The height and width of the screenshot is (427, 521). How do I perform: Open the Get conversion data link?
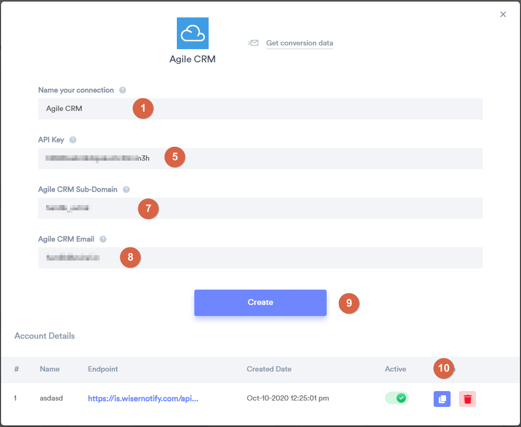tap(299, 43)
